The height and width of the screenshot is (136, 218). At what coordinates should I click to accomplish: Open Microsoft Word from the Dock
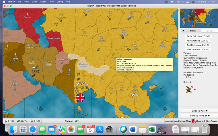pyautogui.click(x=133, y=129)
